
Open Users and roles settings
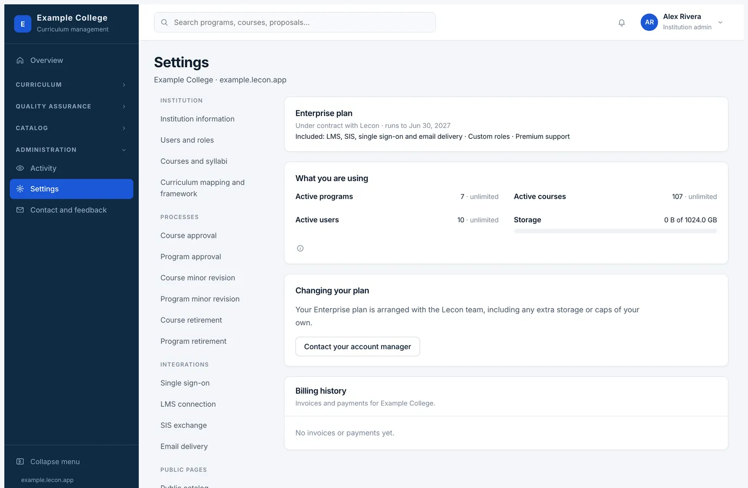[187, 140]
